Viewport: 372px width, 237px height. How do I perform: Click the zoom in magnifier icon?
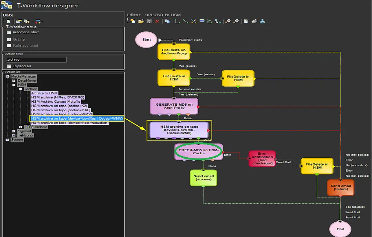coord(228,21)
